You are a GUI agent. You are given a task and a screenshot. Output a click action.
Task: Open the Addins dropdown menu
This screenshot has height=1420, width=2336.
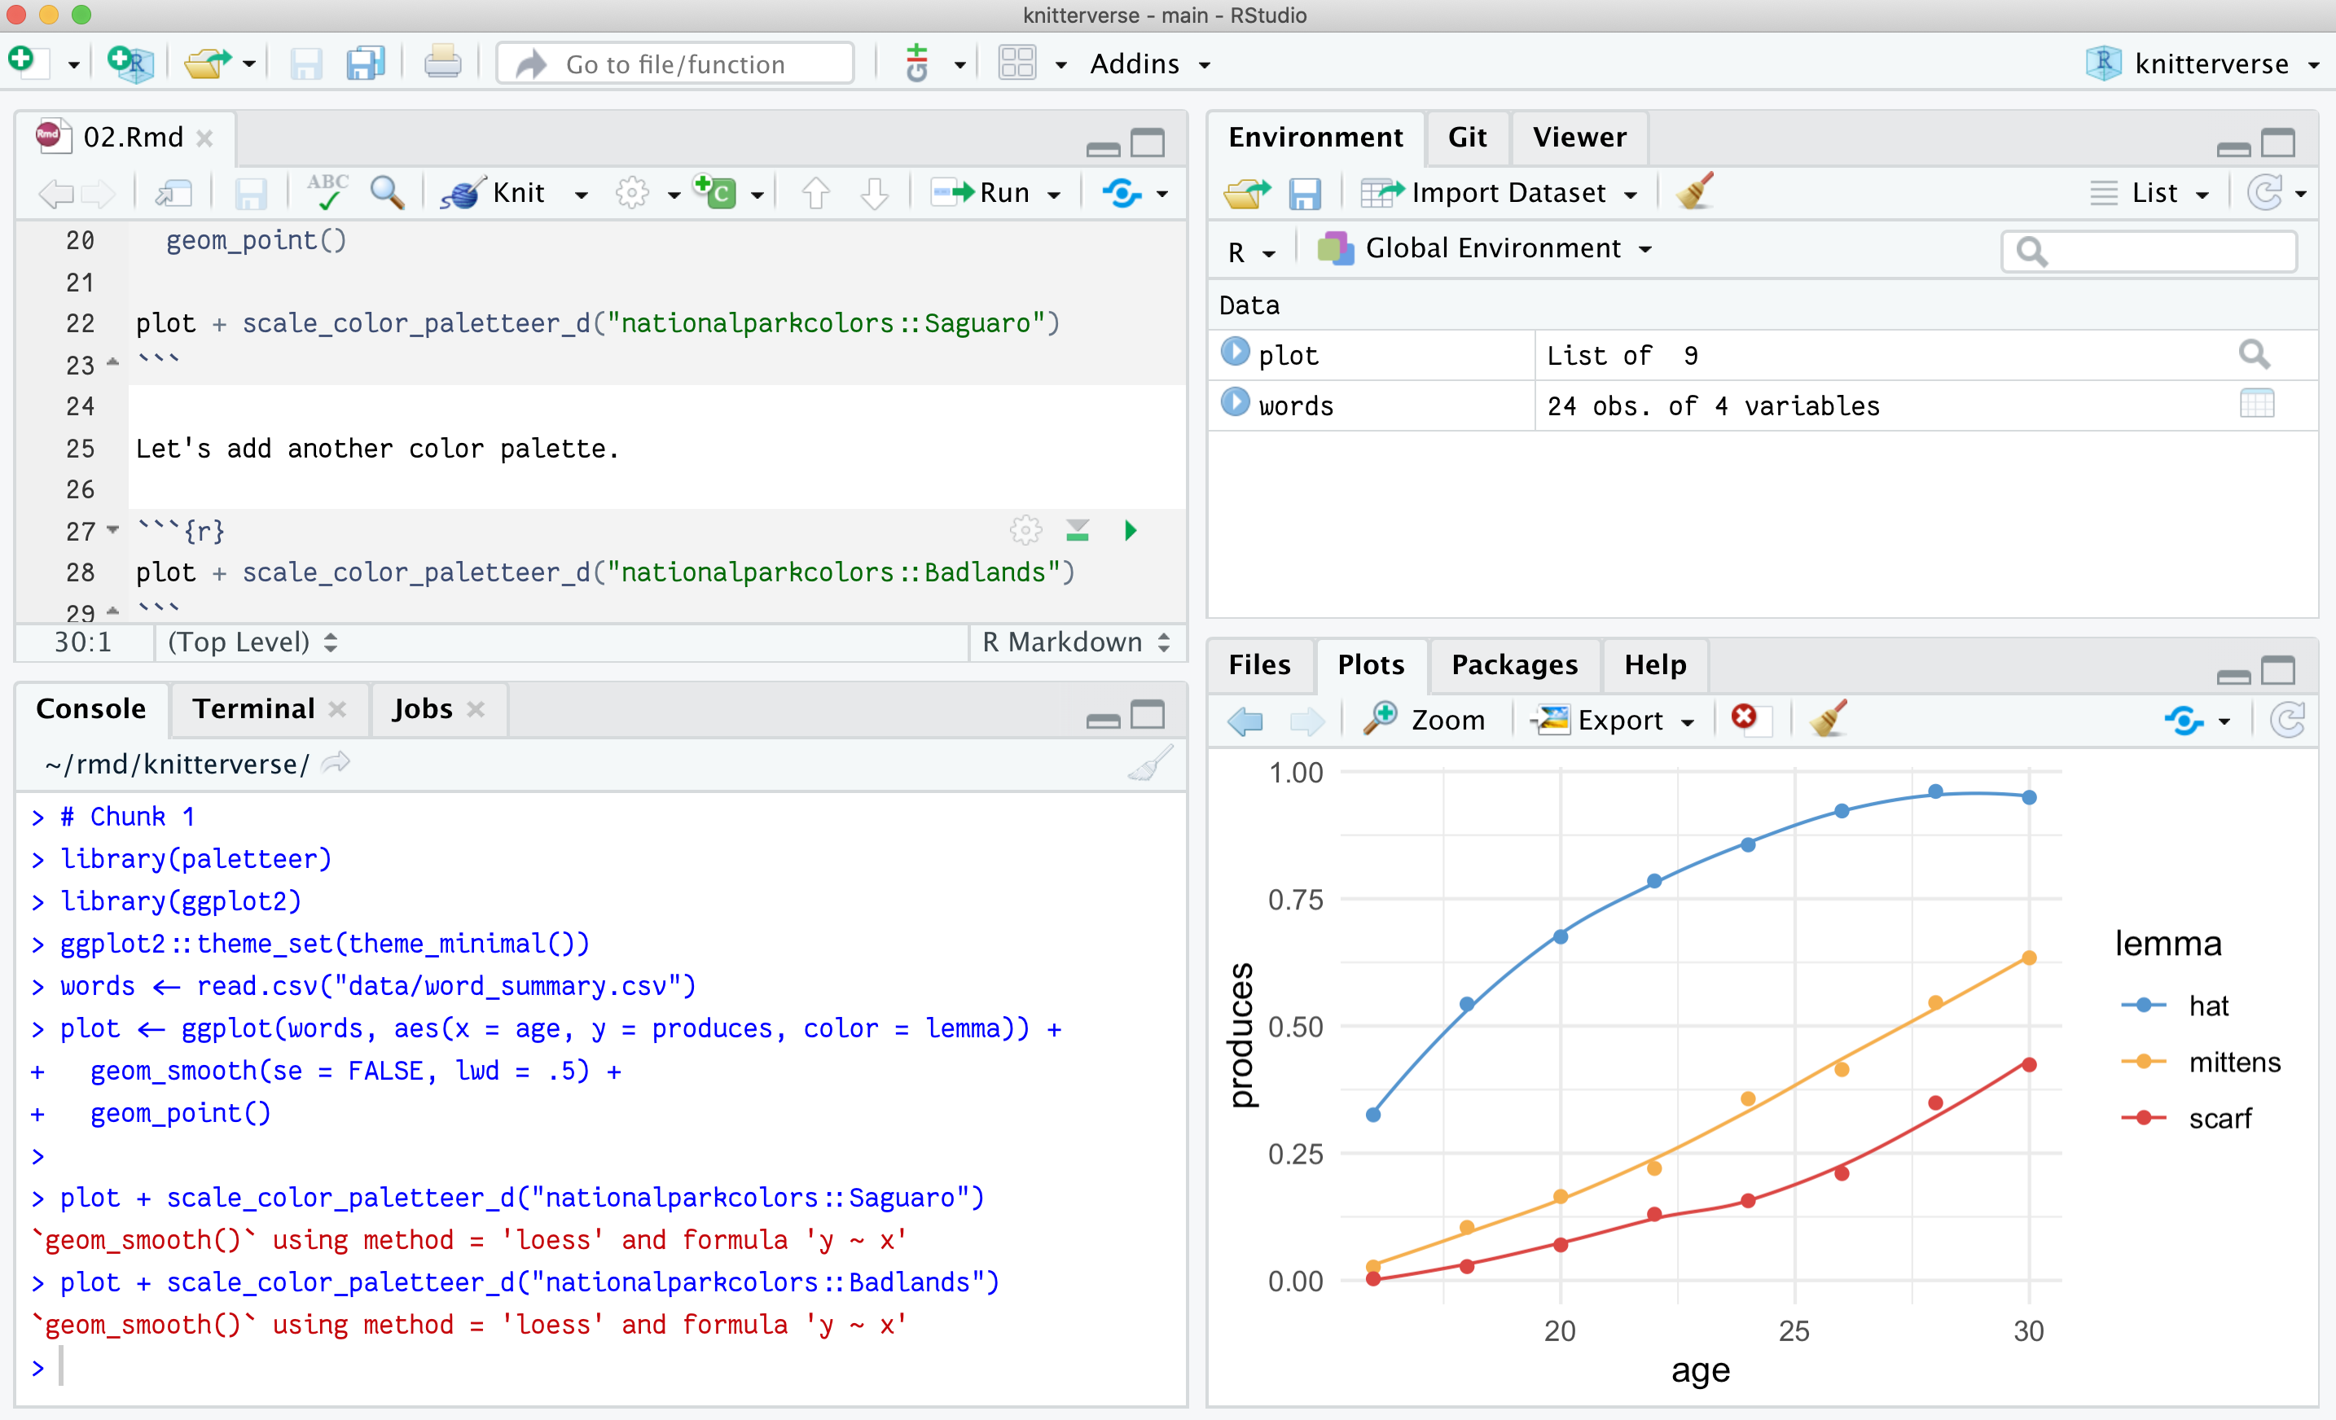click(x=1148, y=64)
